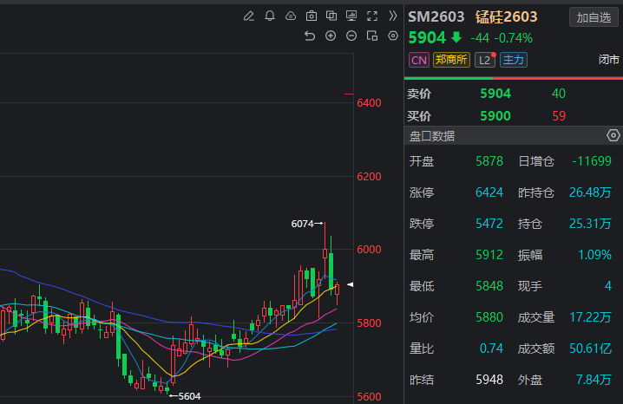The image size is (623, 404).
Task: Select the 主力 contract tag
Action: [513, 60]
